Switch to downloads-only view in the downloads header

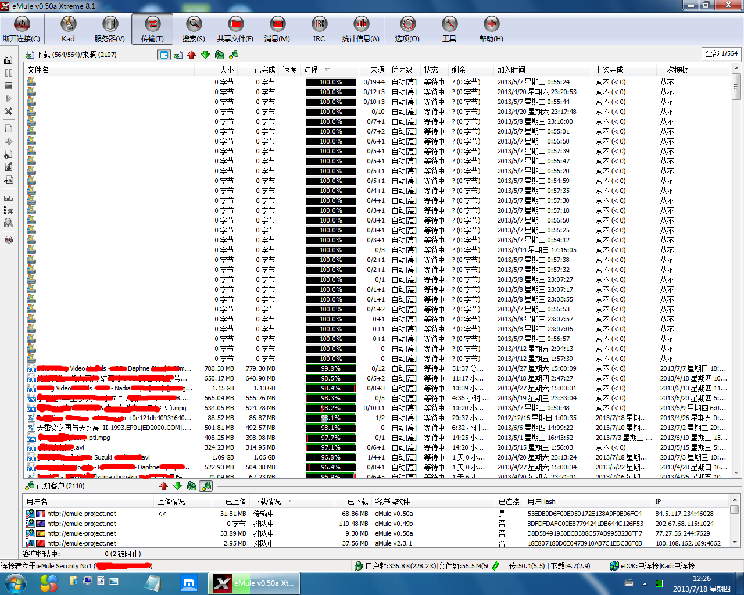[178, 55]
